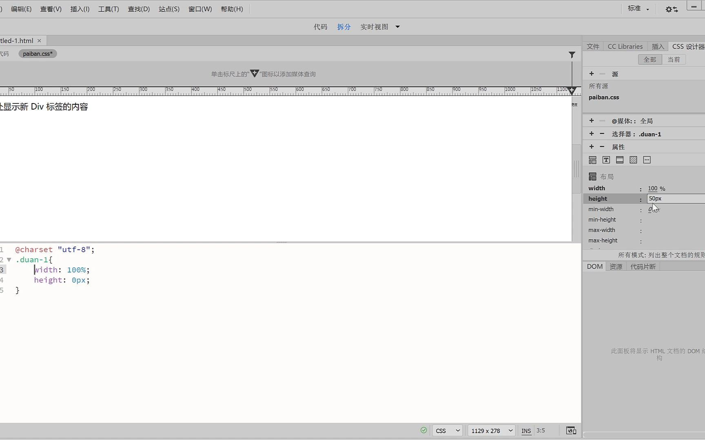Remove the .duan-1 selector with minus icon
Screen dimensions: 705x440
(x=602, y=134)
